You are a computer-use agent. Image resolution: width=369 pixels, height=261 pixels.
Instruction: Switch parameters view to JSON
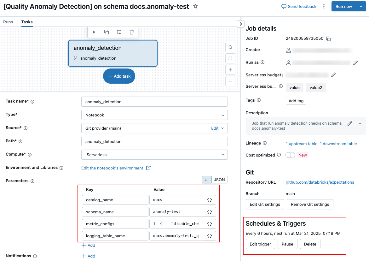(x=219, y=180)
